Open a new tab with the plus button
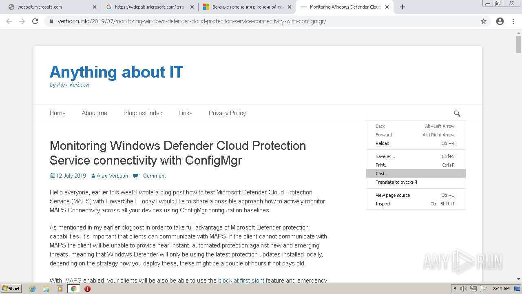This screenshot has width=522, height=294. click(403, 7)
